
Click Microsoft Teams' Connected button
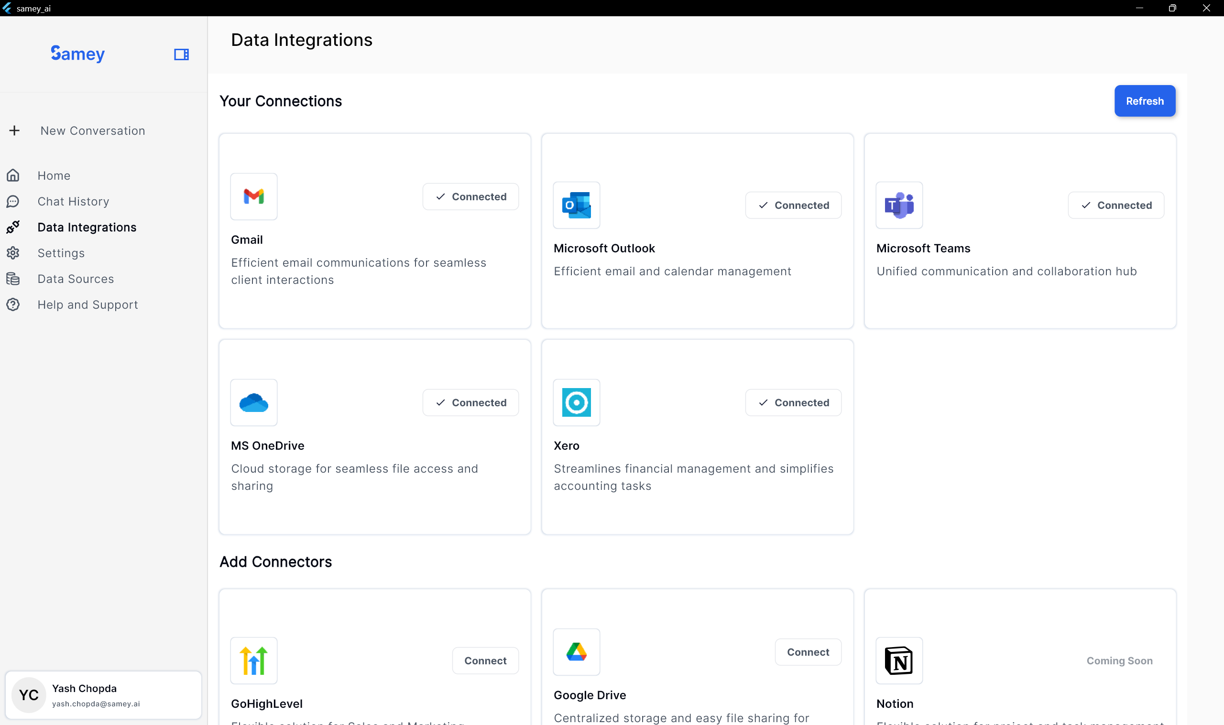click(1116, 205)
